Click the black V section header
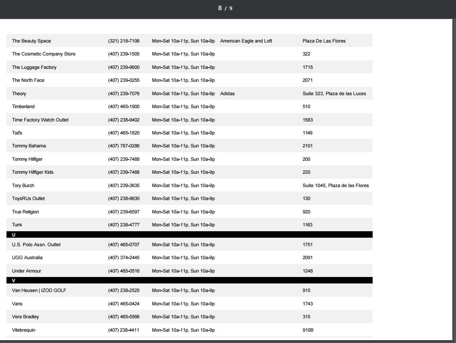Screen dimensions: 456x343 (x=189, y=281)
